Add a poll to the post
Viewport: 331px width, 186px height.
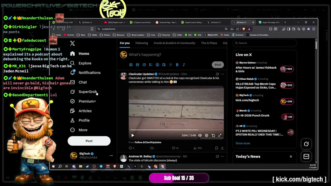(151, 65)
